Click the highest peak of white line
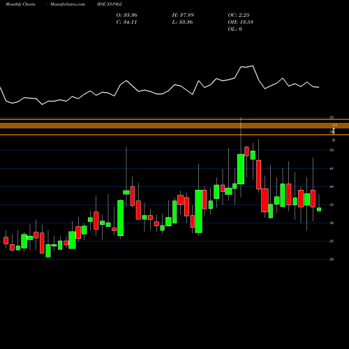This screenshot has height=349, width=349. pyautogui.click(x=253, y=66)
